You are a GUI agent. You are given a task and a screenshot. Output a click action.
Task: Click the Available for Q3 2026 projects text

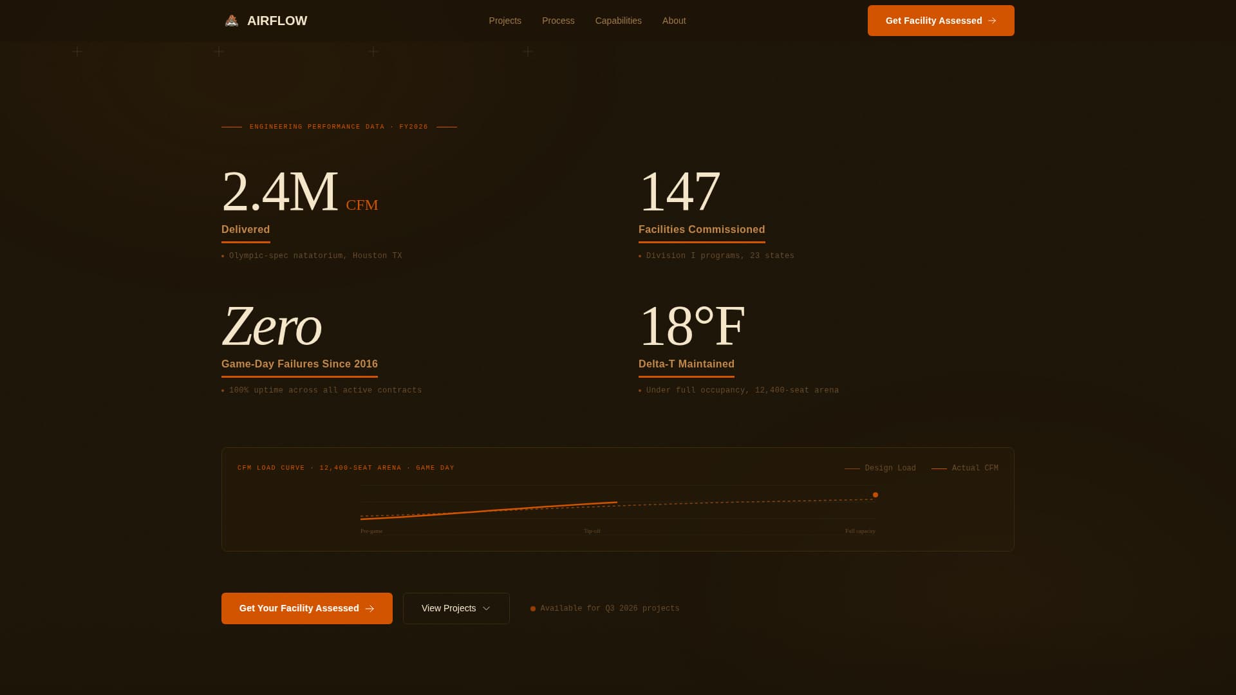610,608
